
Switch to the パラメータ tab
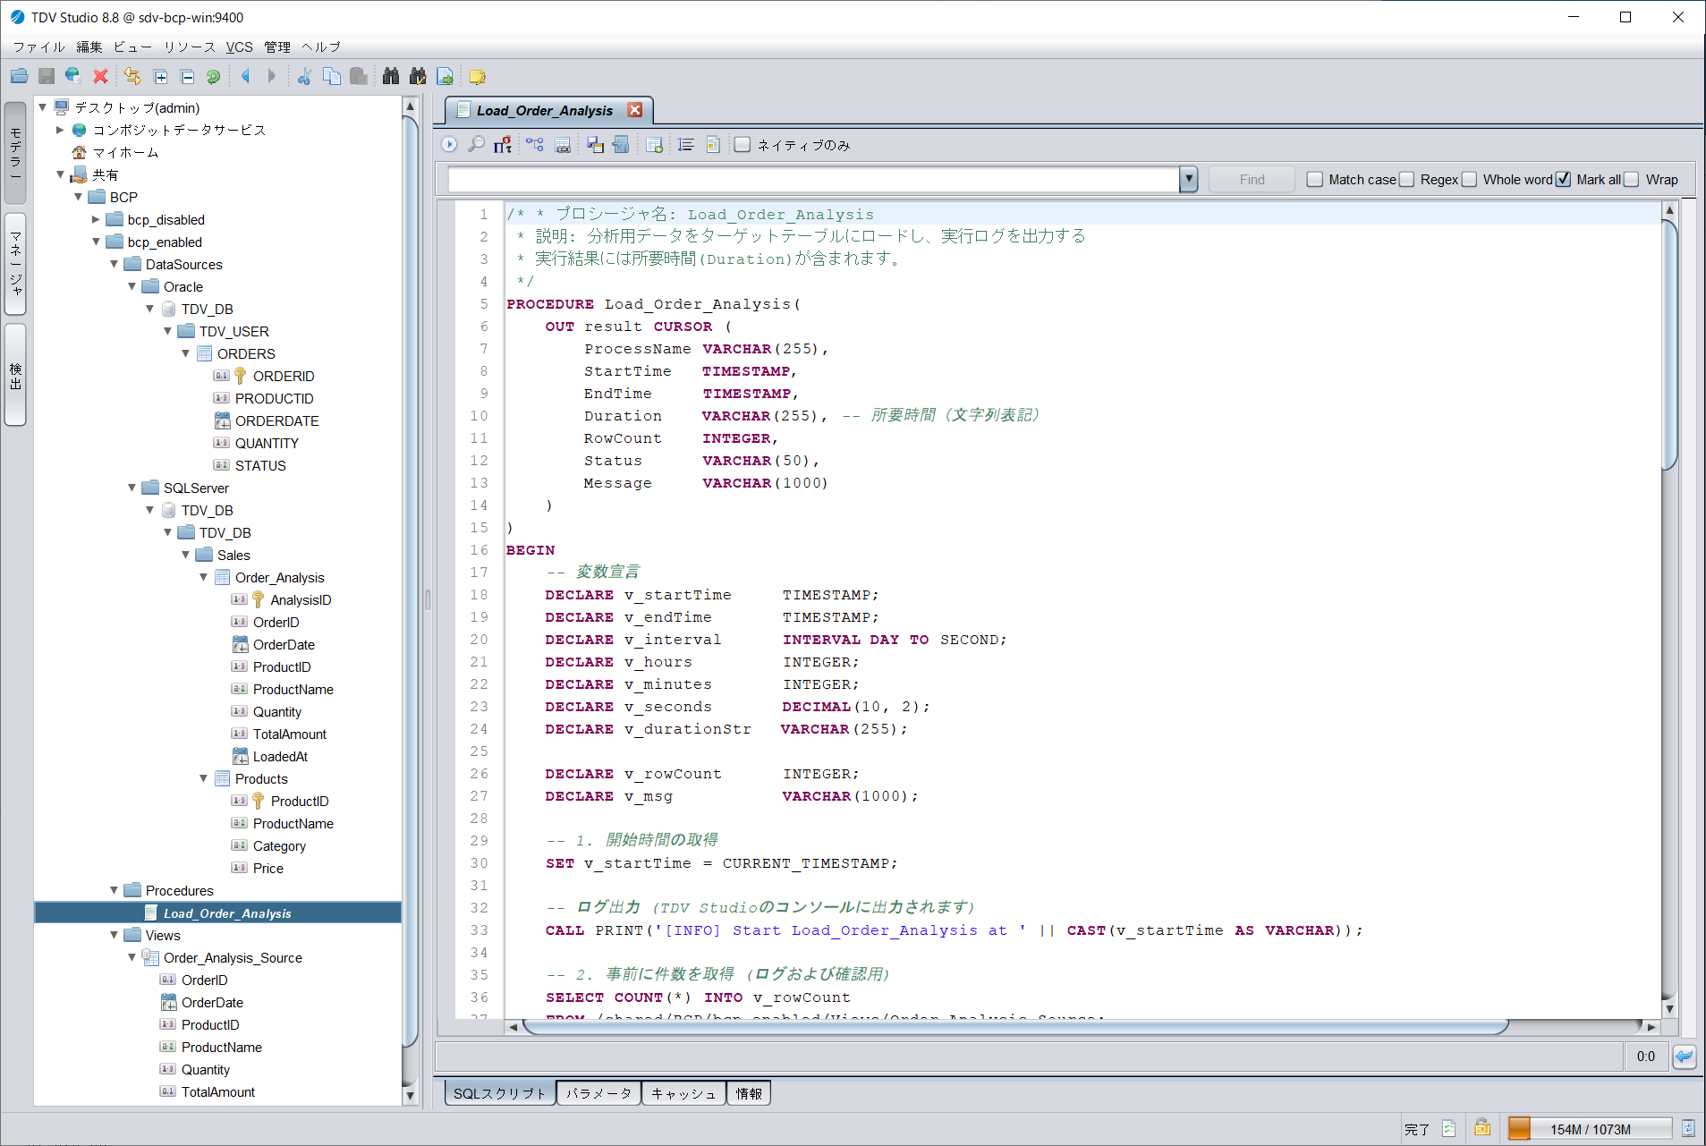tap(598, 1093)
